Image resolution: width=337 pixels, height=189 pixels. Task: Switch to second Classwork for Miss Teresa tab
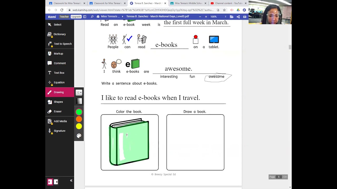pyautogui.click(x=107, y=3)
